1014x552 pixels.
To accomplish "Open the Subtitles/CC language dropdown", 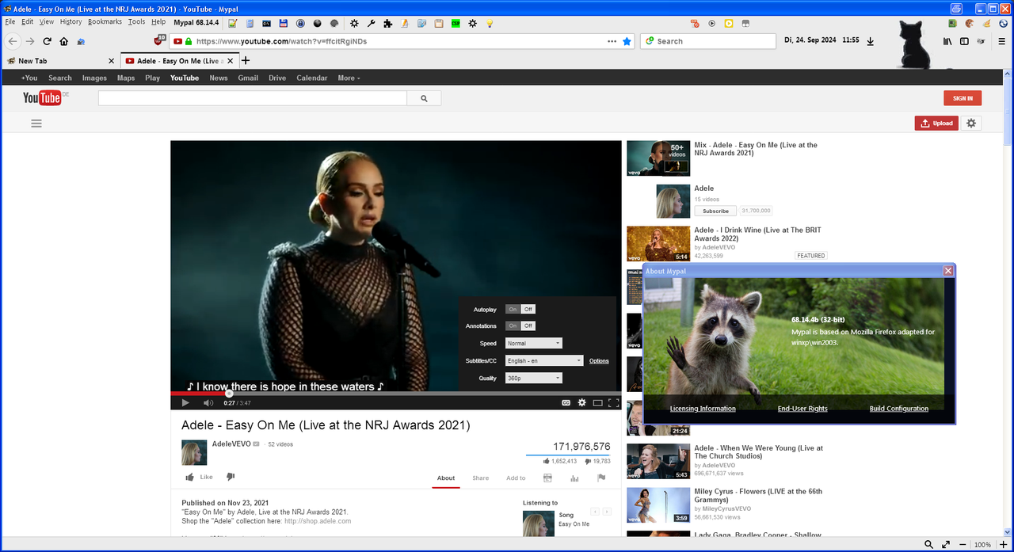I will pos(544,360).
